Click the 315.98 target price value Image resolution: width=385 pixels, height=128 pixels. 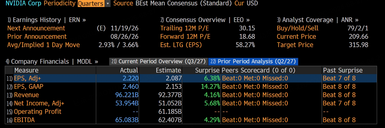pyautogui.click(x=359, y=45)
